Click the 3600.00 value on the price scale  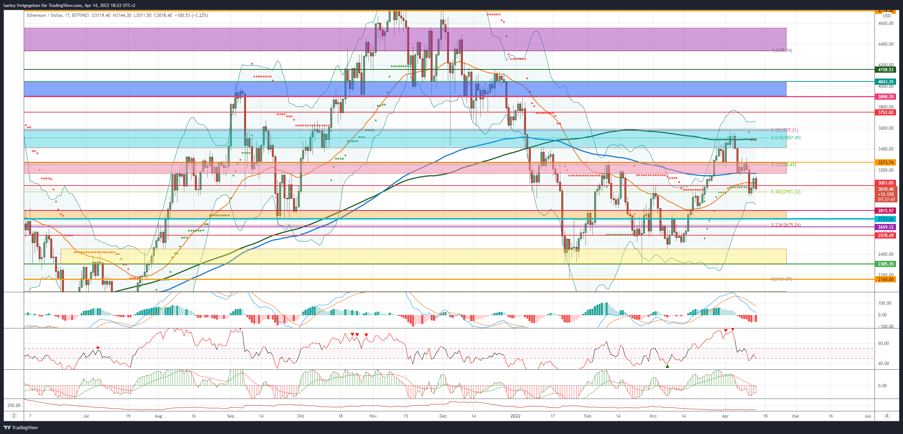886,128
